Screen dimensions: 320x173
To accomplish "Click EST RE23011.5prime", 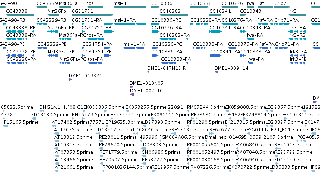I will point(102,141).
